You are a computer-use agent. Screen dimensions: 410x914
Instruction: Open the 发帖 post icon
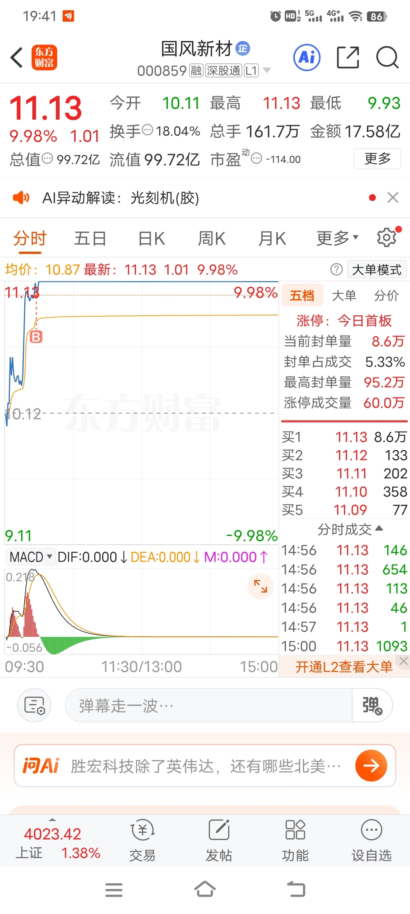219,841
